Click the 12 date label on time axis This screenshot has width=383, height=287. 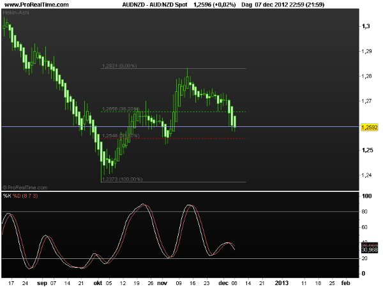coord(123,283)
